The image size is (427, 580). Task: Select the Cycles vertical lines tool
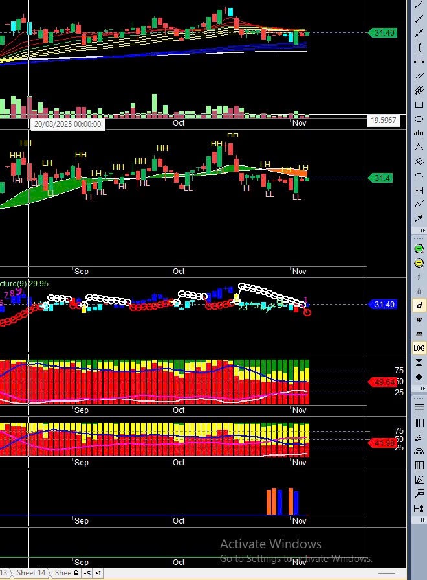pos(419,190)
